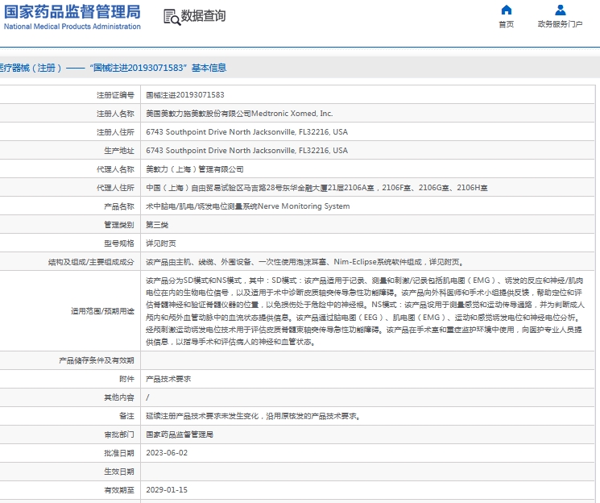The width and height of the screenshot is (600, 503).
Task: Click the 代理人住所 label
Action: click(115, 188)
